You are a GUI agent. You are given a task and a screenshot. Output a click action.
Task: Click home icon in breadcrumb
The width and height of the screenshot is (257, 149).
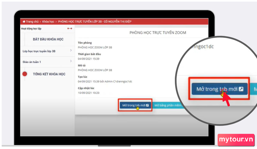pos(24,21)
